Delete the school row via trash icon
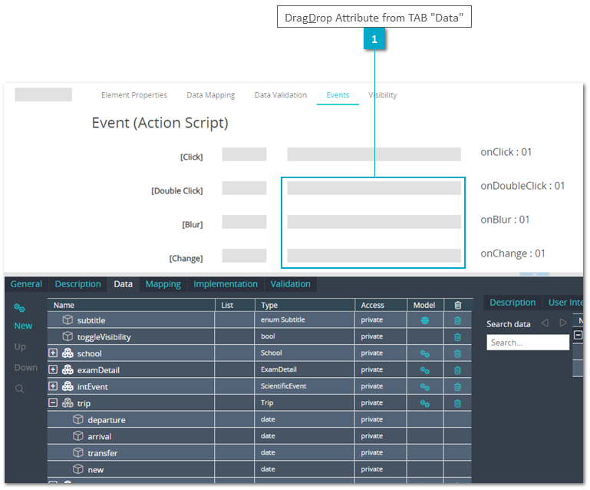This screenshot has width=590, height=490. pyautogui.click(x=457, y=353)
